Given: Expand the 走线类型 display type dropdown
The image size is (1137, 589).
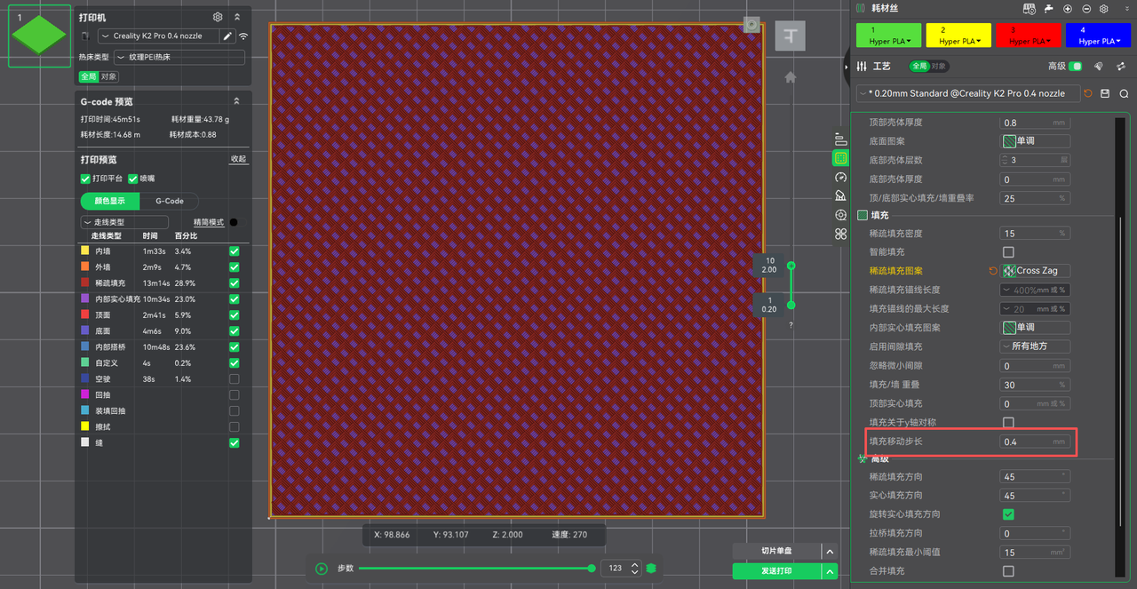Looking at the screenshot, I should pyautogui.click(x=124, y=222).
